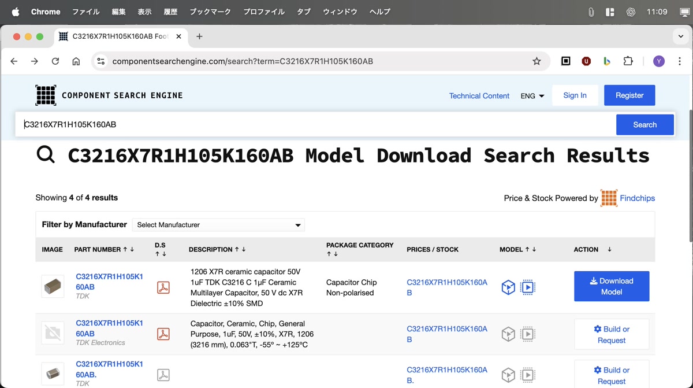Viewport: 693px width, 388px height.
Task: Click the uBlock-style red shield extension icon
Action: tap(586, 61)
